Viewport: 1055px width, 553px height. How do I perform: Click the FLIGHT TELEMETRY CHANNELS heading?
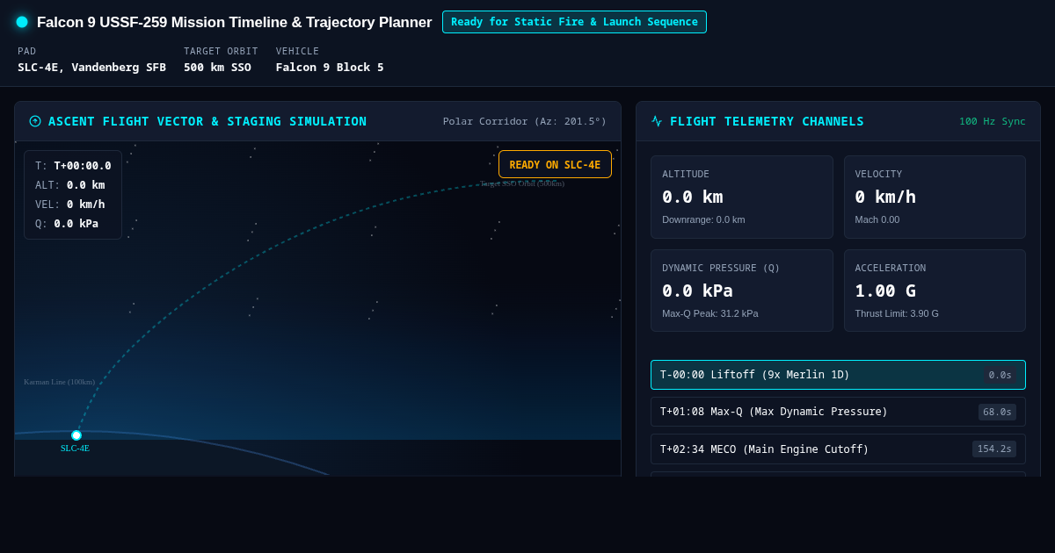(767, 121)
